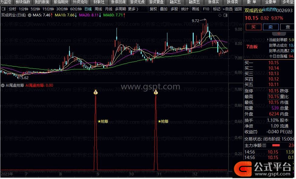Open the main chart indicator settings circle icon
296x179 pixels.
pos(30,15)
